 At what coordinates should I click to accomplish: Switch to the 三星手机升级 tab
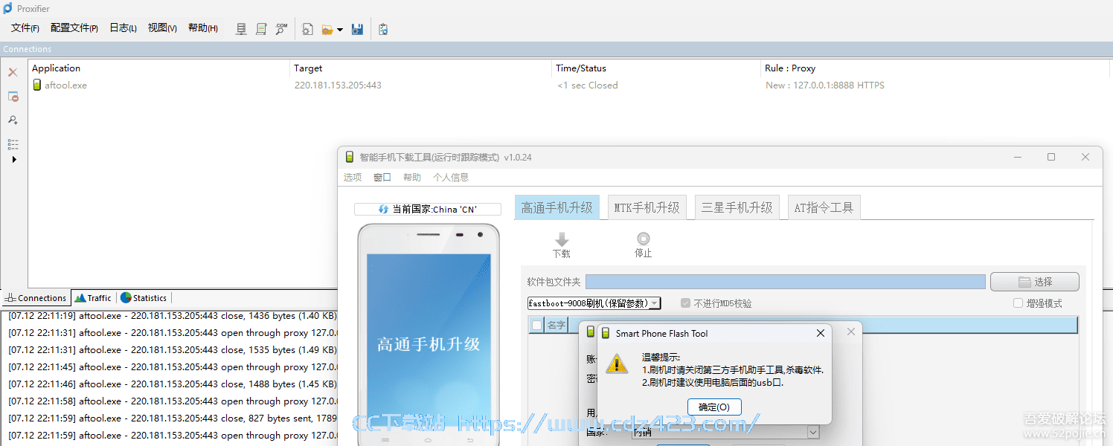[737, 208]
